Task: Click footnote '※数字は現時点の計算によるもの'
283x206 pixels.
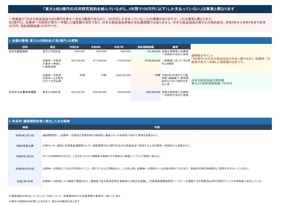Action: tap(44, 201)
